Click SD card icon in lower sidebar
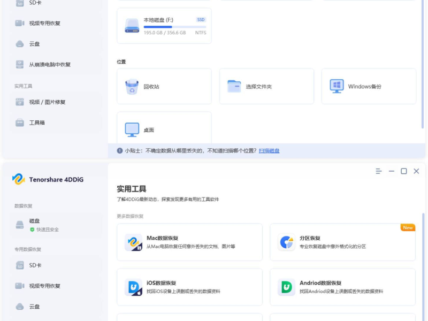The height and width of the screenshot is (321, 428). 20,265
